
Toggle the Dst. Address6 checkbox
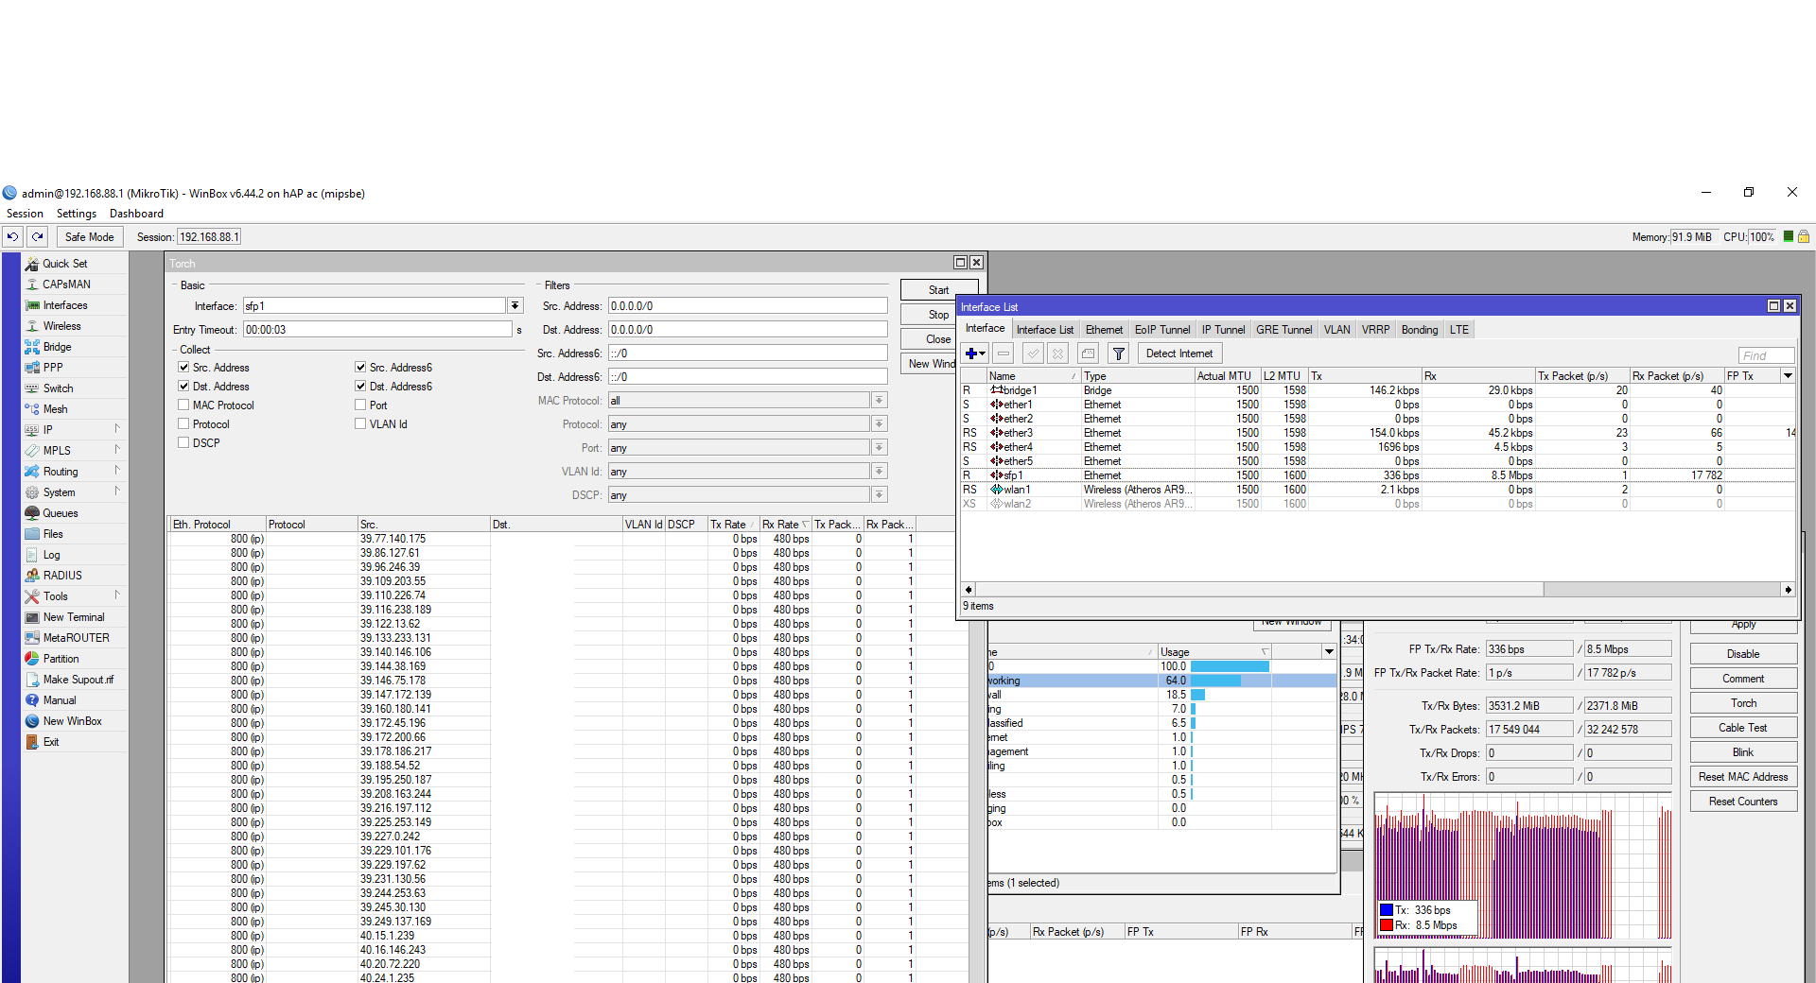(x=360, y=386)
